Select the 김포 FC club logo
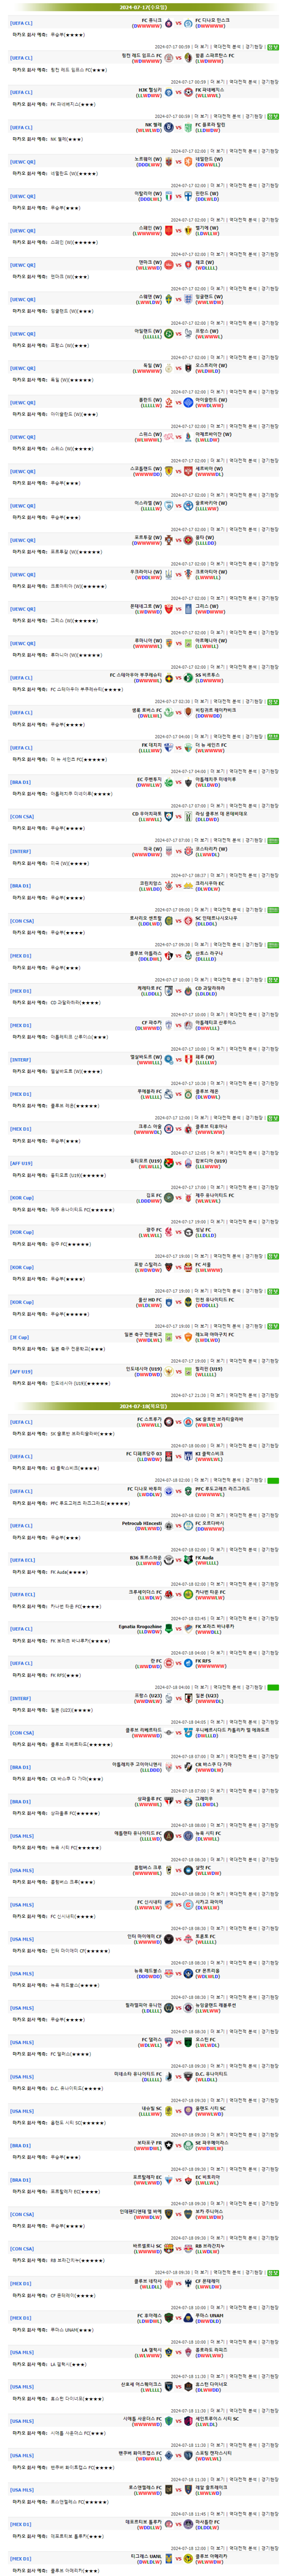281x2576 pixels. pyautogui.click(x=169, y=1197)
